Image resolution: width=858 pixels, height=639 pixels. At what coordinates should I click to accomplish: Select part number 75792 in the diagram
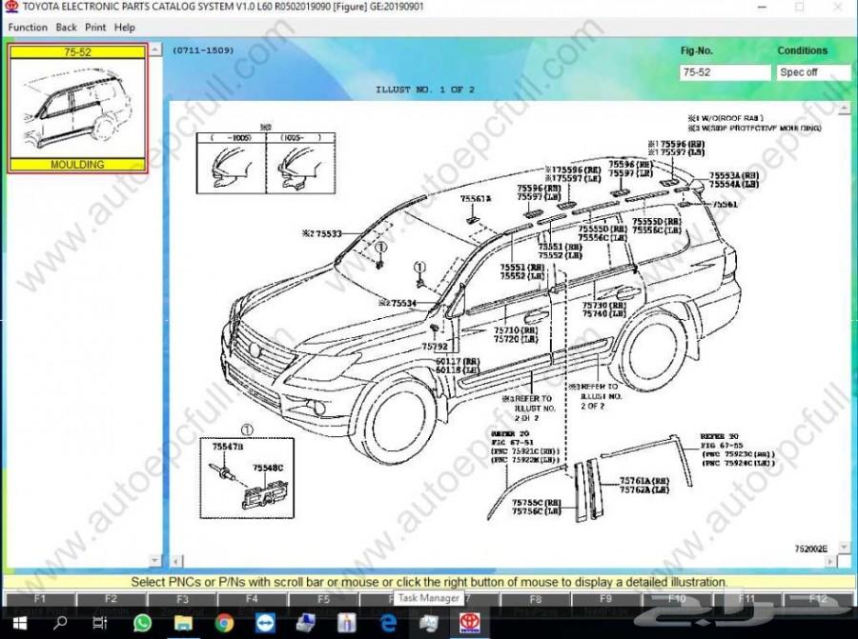(435, 347)
